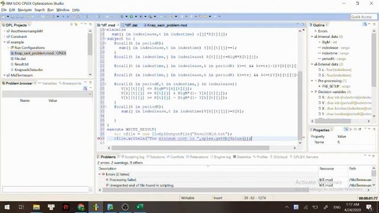Click Link with Editor icon in OPL Projects

[76, 25]
